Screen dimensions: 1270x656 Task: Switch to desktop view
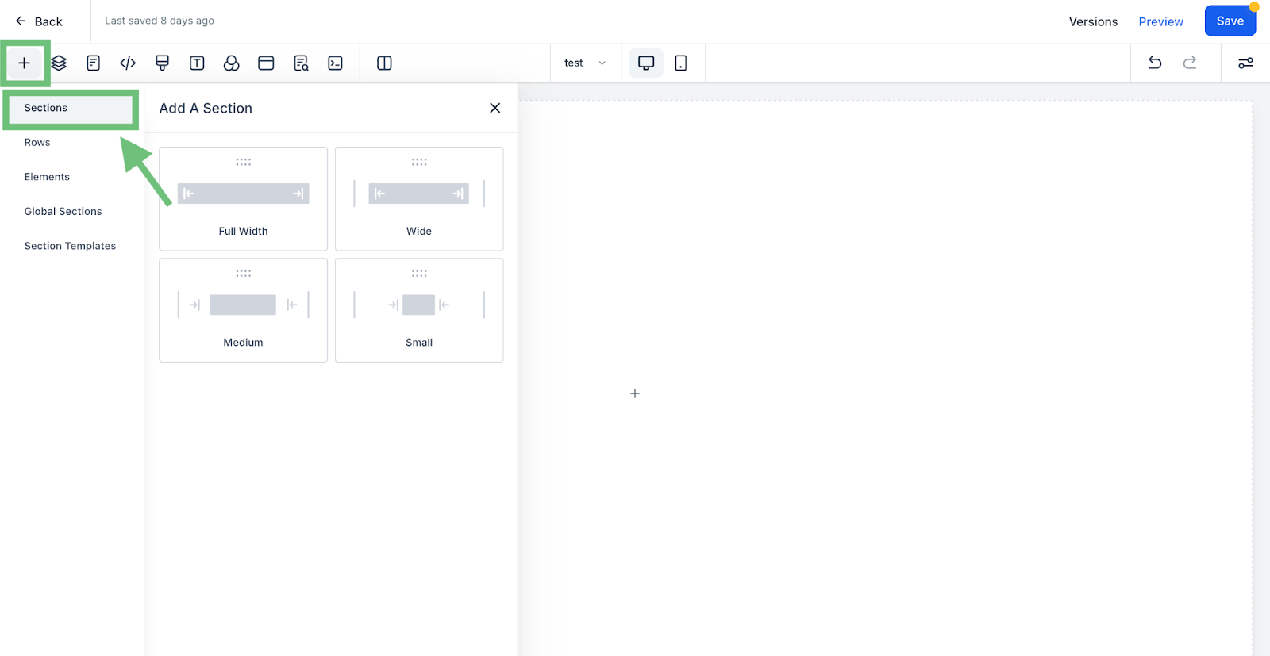point(646,63)
